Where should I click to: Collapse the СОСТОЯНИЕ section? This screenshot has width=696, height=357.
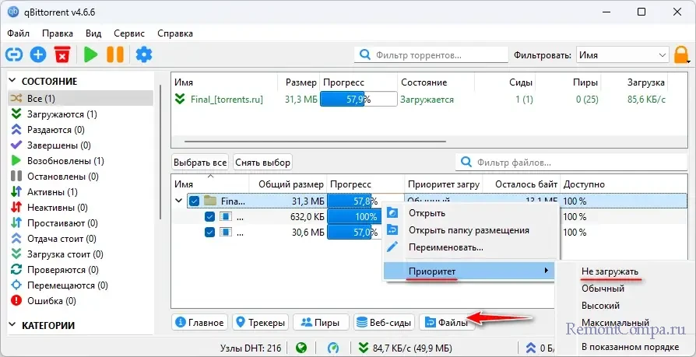[12, 80]
